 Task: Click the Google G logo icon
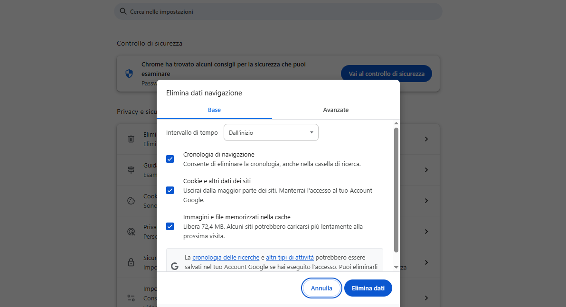[175, 266]
